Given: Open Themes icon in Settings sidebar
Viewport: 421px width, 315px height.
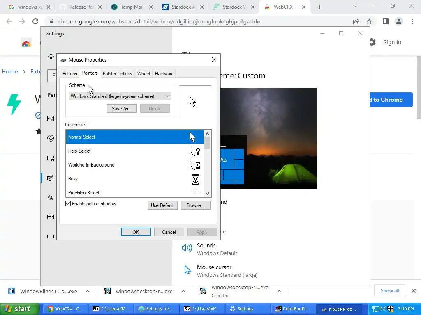Looking at the screenshot, I should (51, 178).
